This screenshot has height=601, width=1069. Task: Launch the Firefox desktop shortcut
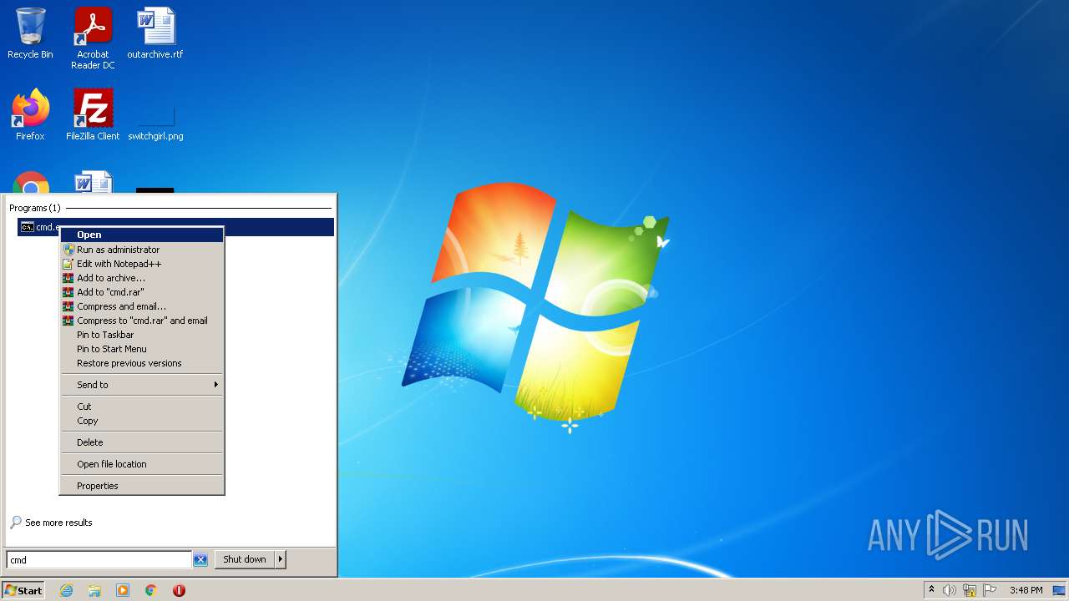coord(30,115)
